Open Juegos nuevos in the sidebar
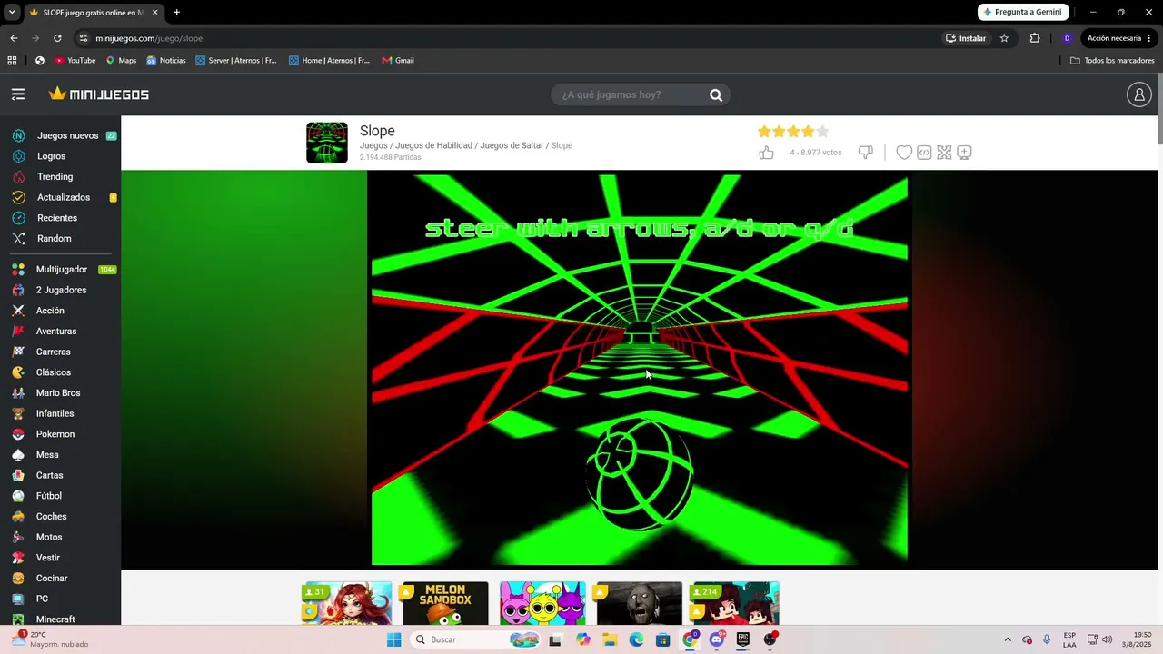 click(67, 135)
